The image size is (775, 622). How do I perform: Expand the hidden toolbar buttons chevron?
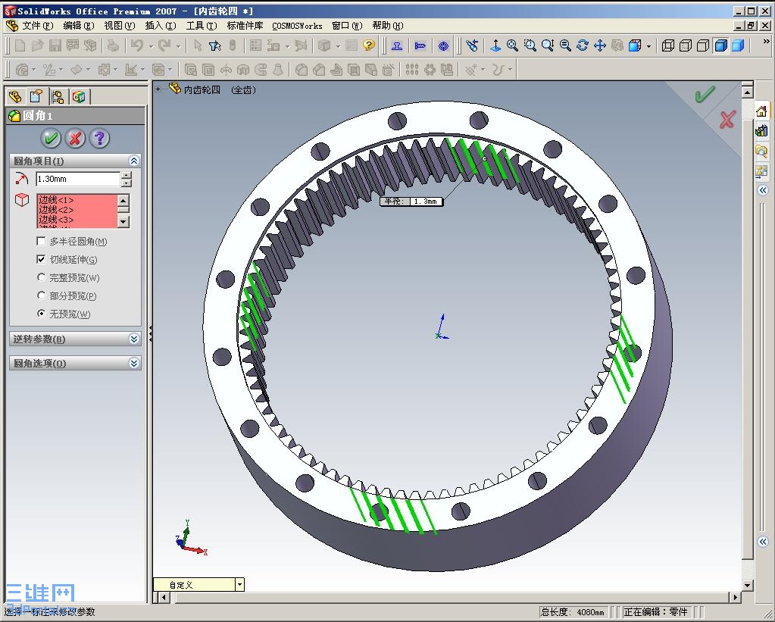click(x=766, y=42)
